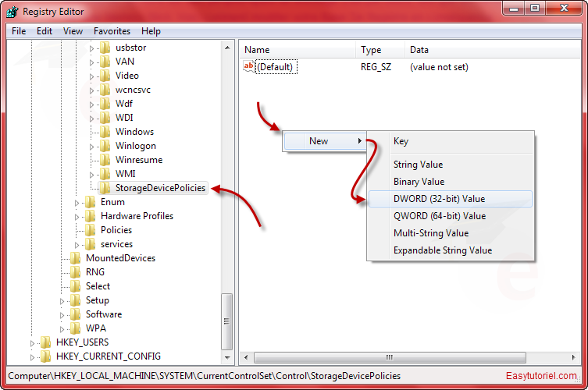Viewport: 588px width, 390px height.
Task: Expand the HKEY_USERS hive
Action: [x=32, y=343]
